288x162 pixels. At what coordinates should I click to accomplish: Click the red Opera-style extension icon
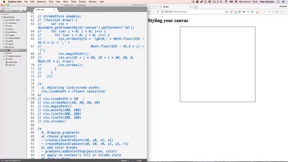coord(231,12)
